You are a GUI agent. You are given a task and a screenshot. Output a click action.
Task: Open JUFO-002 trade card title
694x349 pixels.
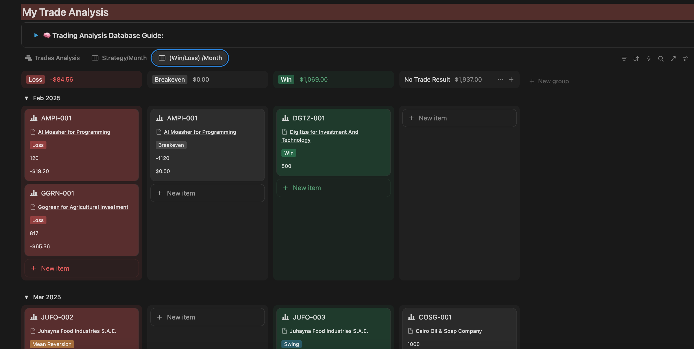pyautogui.click(x=57, y=317)
